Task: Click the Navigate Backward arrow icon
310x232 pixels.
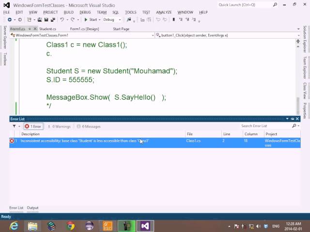Action: 10,19
